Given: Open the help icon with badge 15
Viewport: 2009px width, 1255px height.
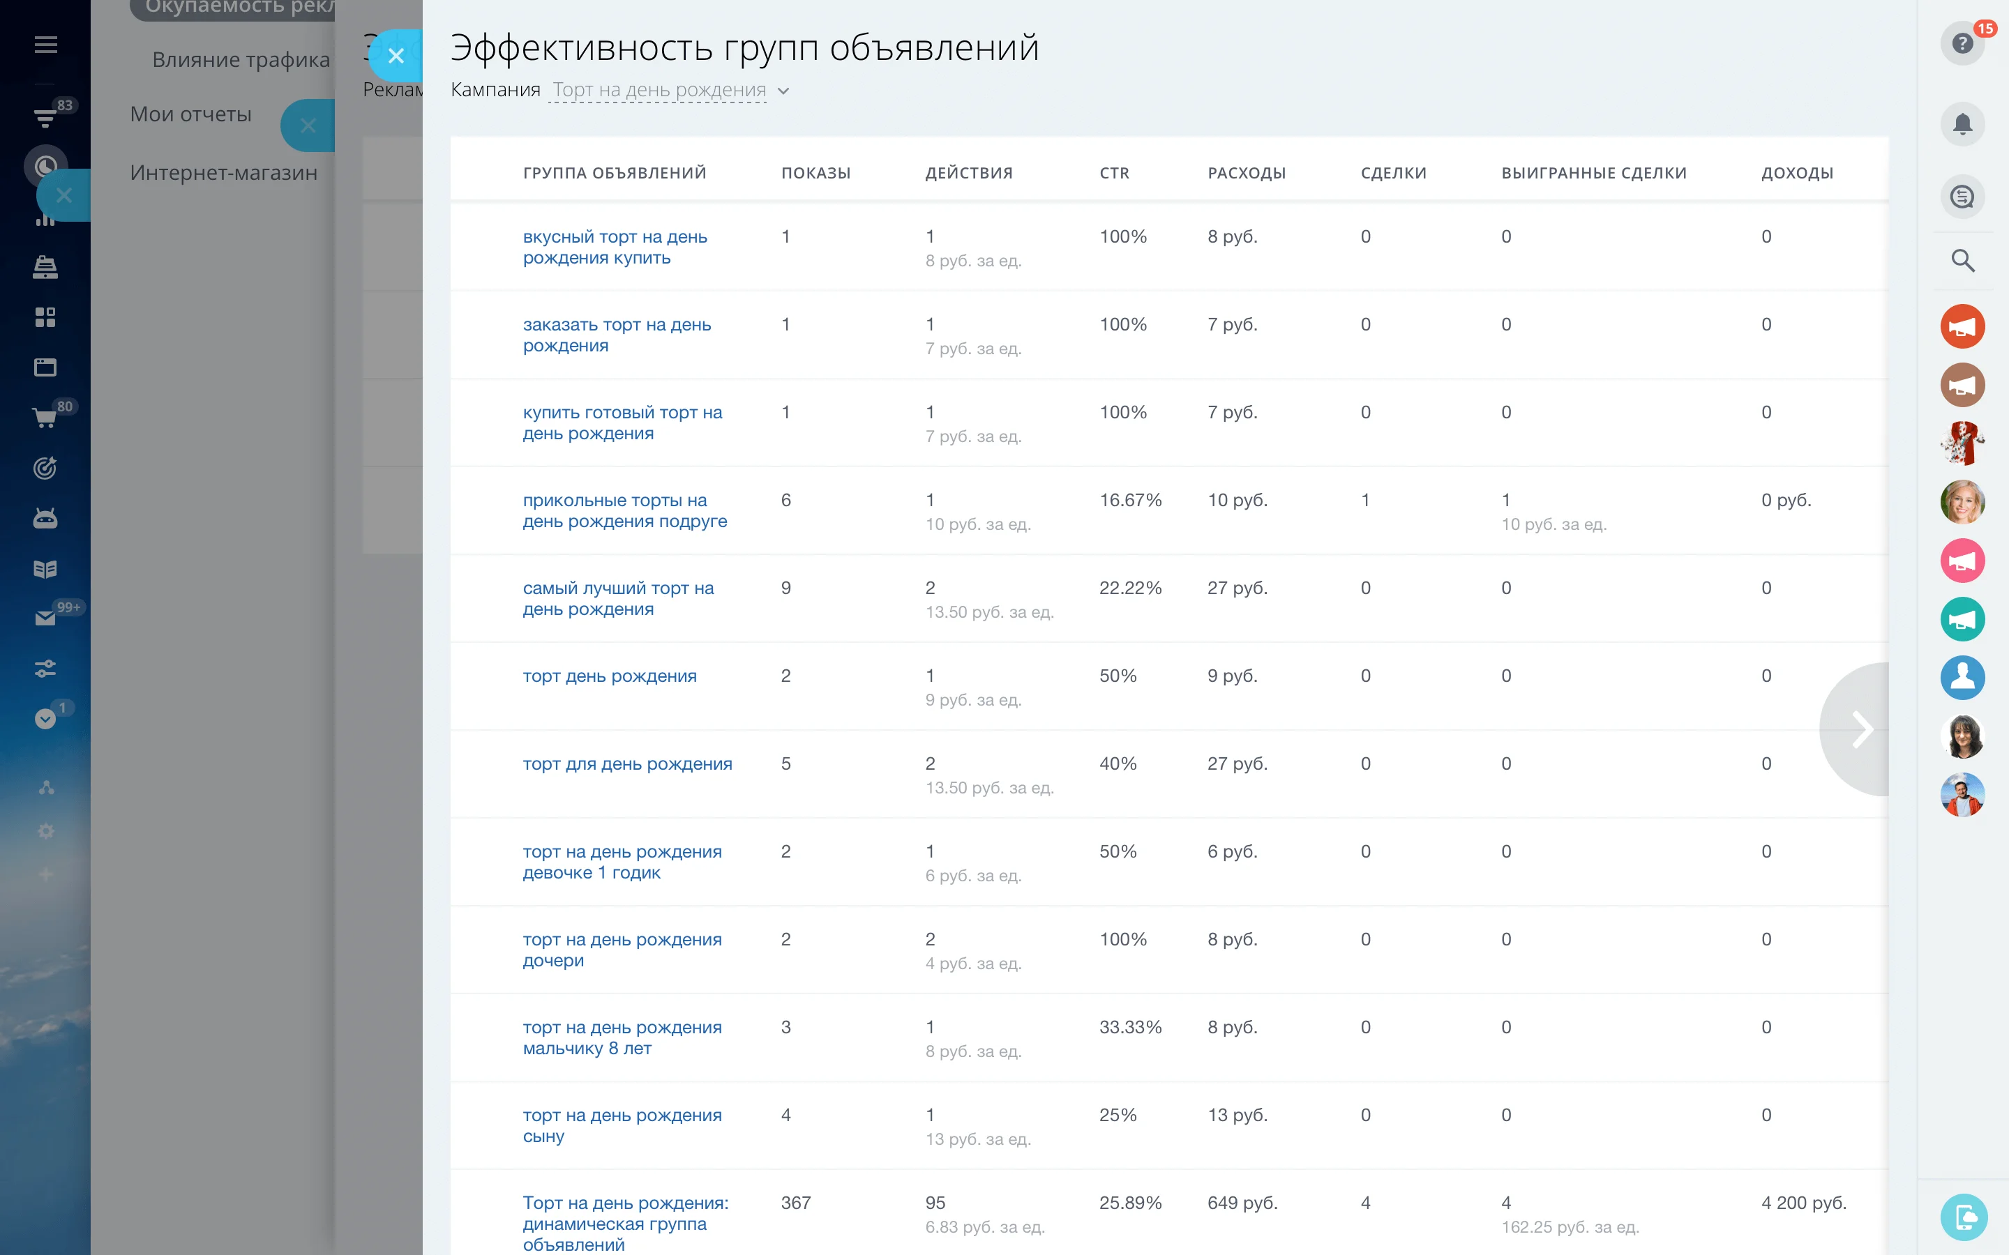Looking at the screenshot, I should point(1962,43).
